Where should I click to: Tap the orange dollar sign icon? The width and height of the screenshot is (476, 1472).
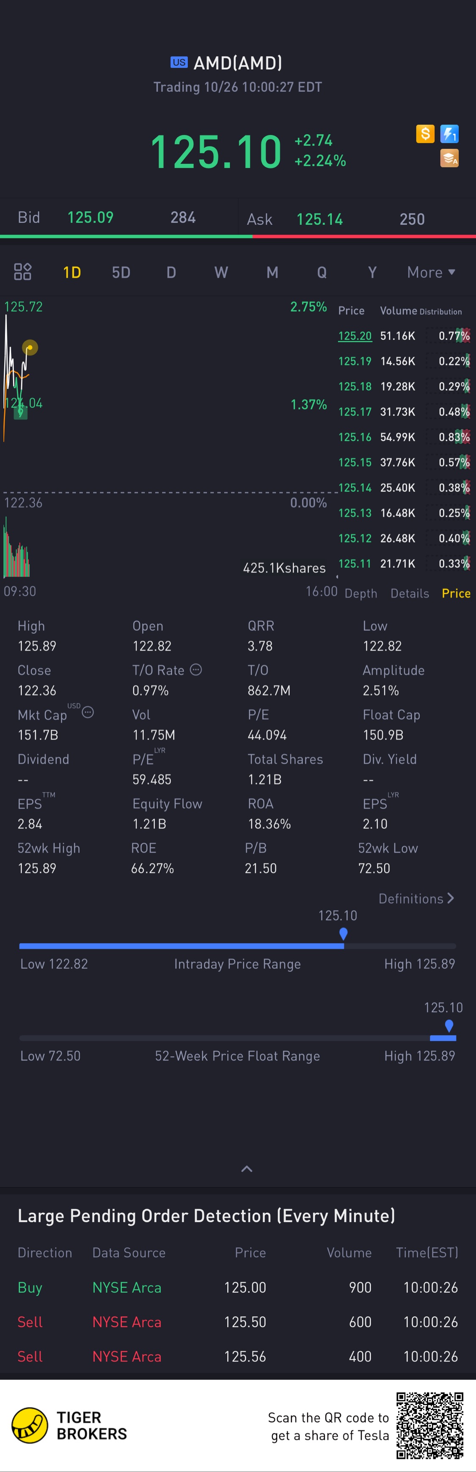[425, 134]
